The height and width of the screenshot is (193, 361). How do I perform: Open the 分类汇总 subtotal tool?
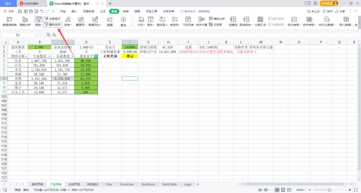260,22
